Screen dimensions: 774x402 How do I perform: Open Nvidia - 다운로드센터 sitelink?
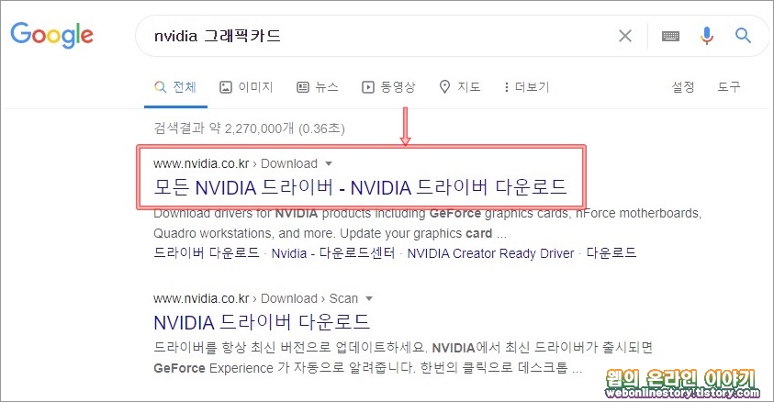pos(333,253)
